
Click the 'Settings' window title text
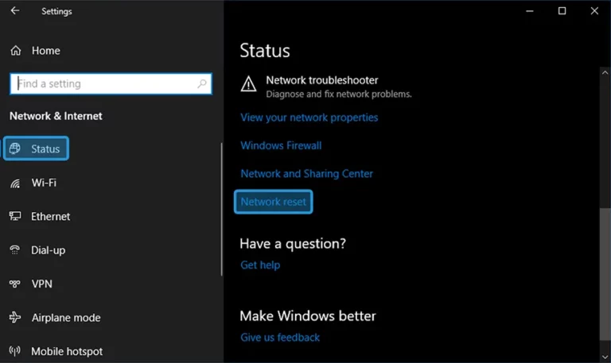pos(57,11)
